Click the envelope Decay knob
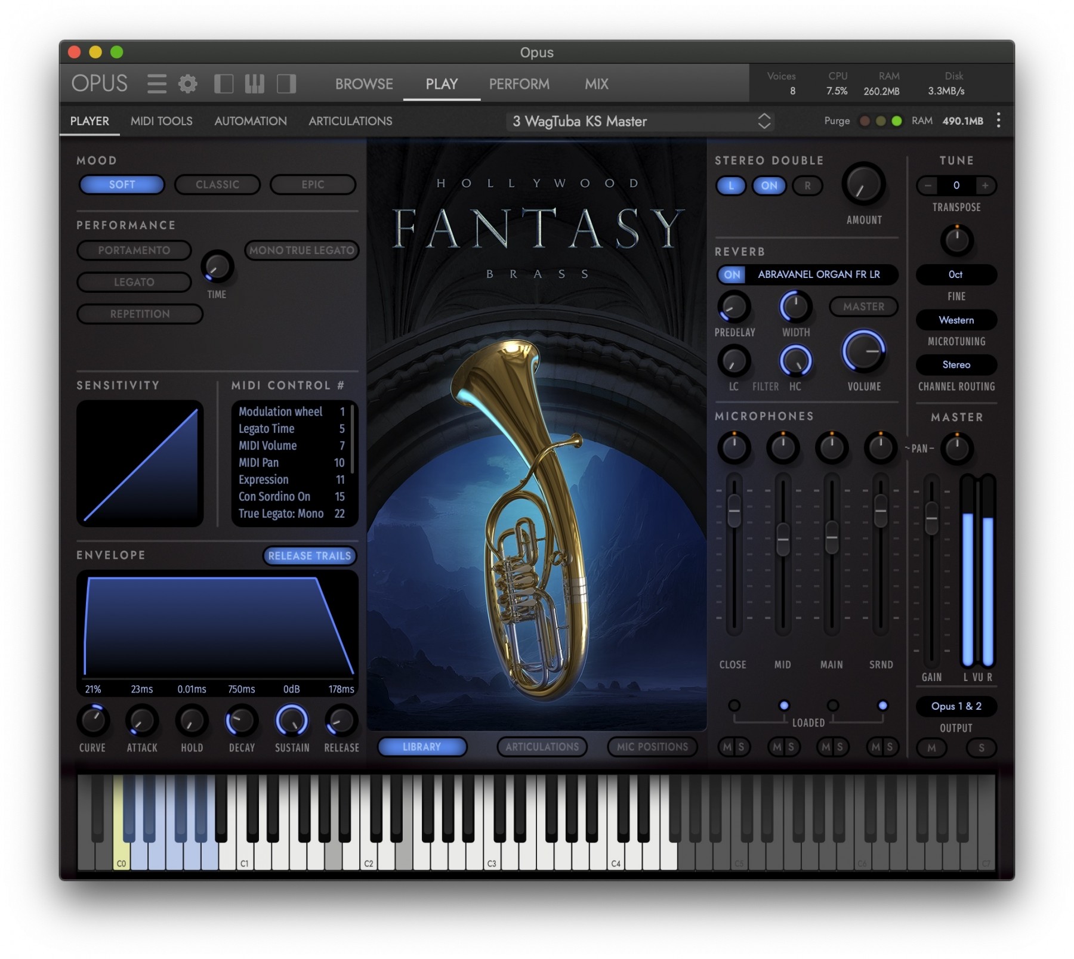This screenshot has height=959, width=1074. 241,720
